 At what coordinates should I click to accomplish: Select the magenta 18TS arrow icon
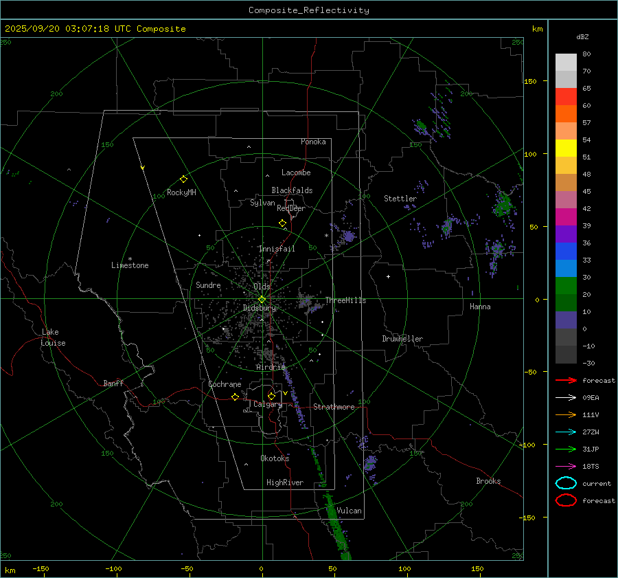(x=566, y=466)
